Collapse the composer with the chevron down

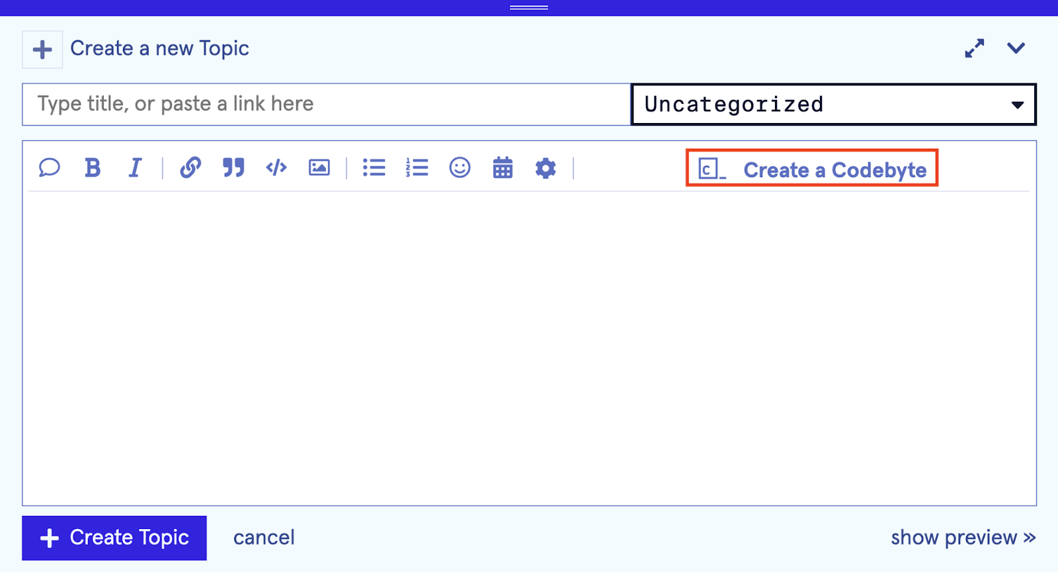(x=1016, y=48)
